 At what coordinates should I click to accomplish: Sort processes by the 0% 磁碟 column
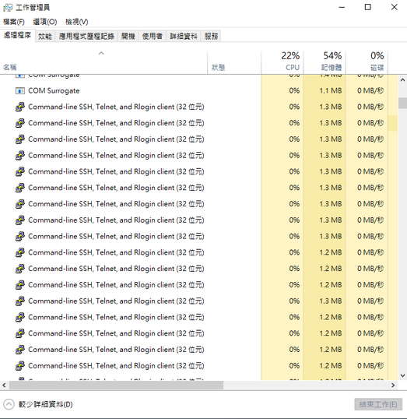click(367, 62)
